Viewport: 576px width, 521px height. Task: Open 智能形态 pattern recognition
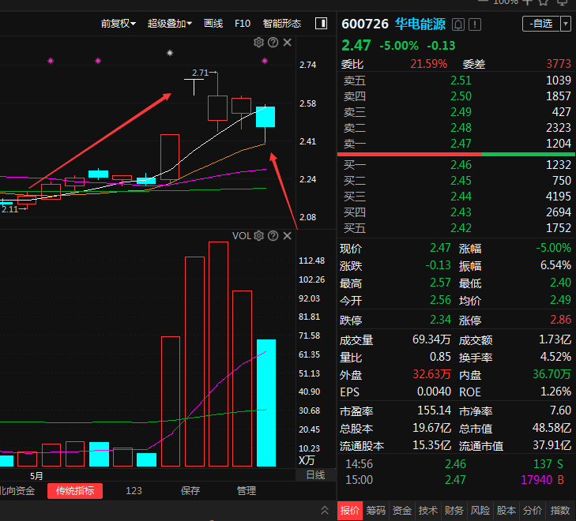tap(282, 24)
